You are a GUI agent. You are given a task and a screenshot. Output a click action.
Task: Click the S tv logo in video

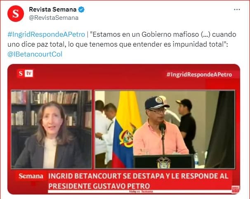pos(25,73)
